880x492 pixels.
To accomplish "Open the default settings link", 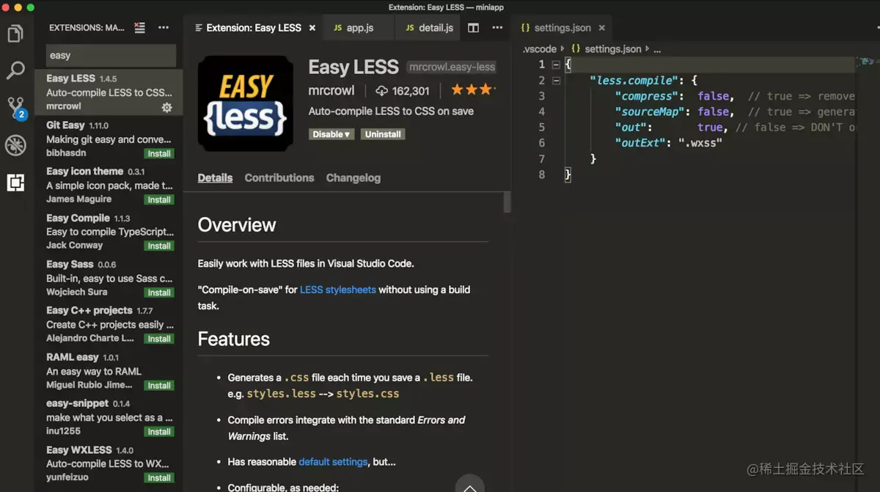I will 333,462.
